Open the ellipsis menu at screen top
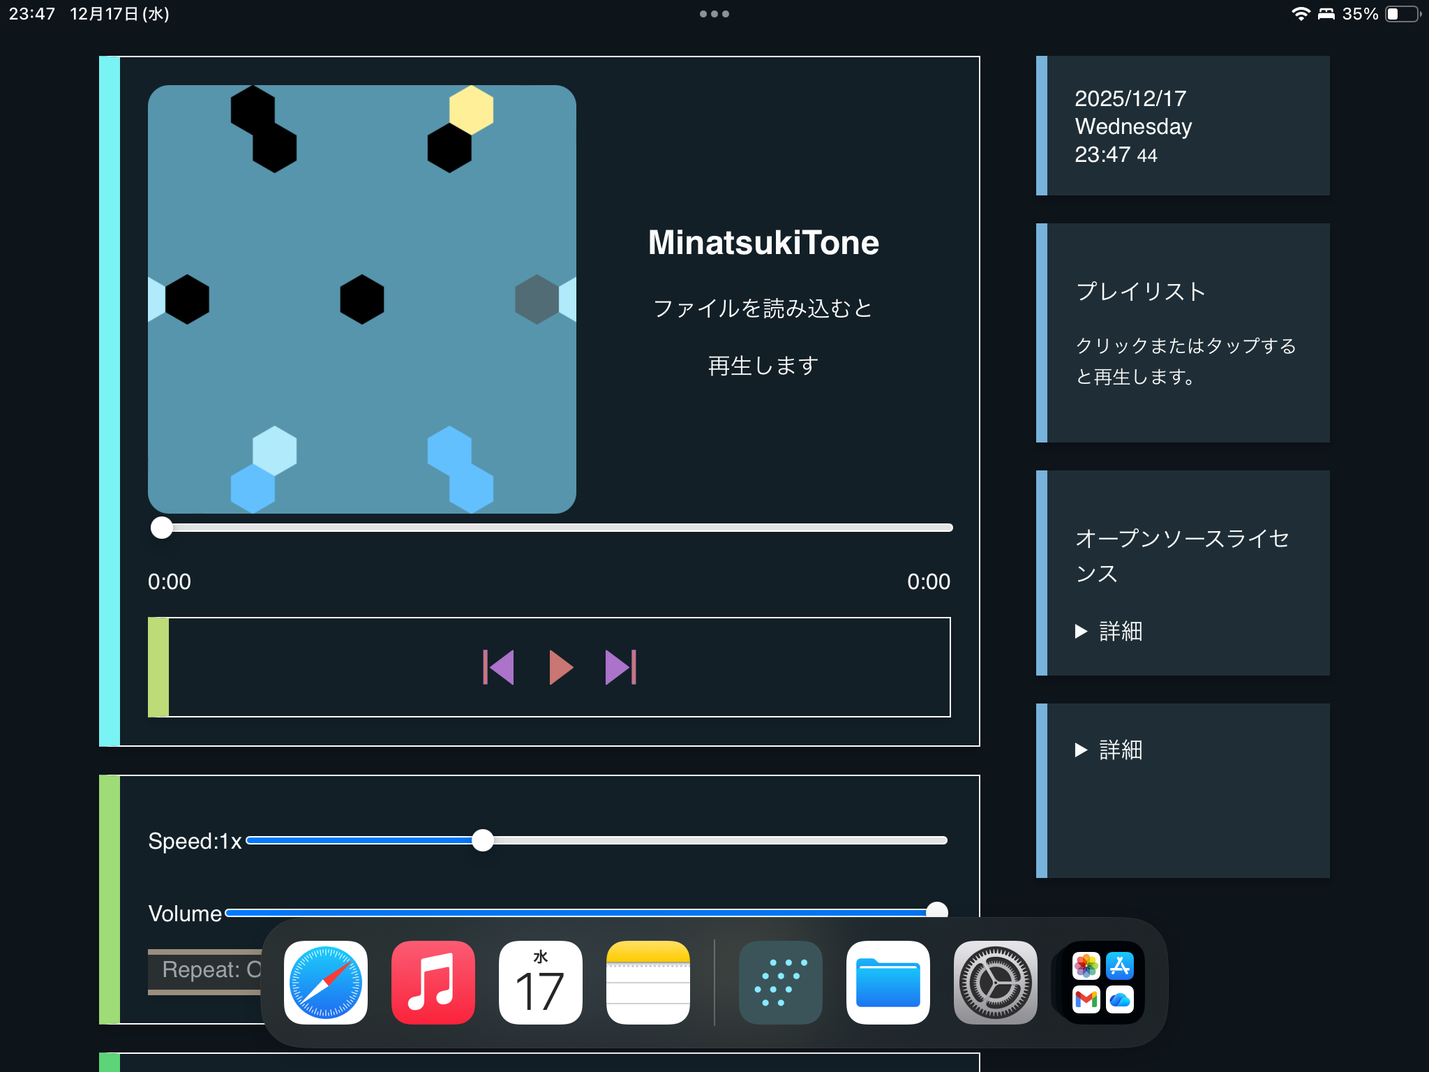The width and height of the screenshot is (1429, 1072). coord(714,13)
